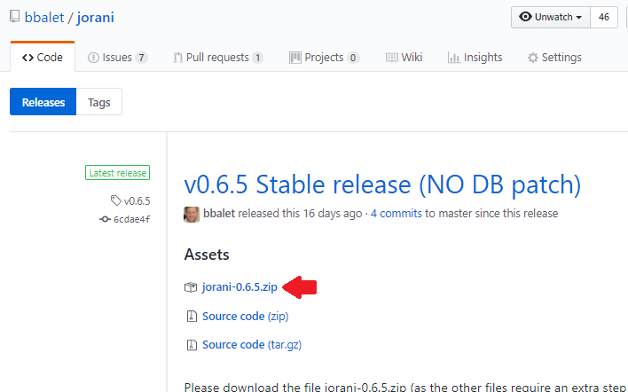
Task: Switch to the Tags view
Action: (x=99, y=102)
